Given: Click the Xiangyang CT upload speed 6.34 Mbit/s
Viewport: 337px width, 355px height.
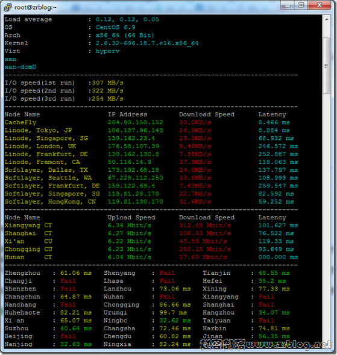Looking at the screenshot, I should (x=130, y=225).
